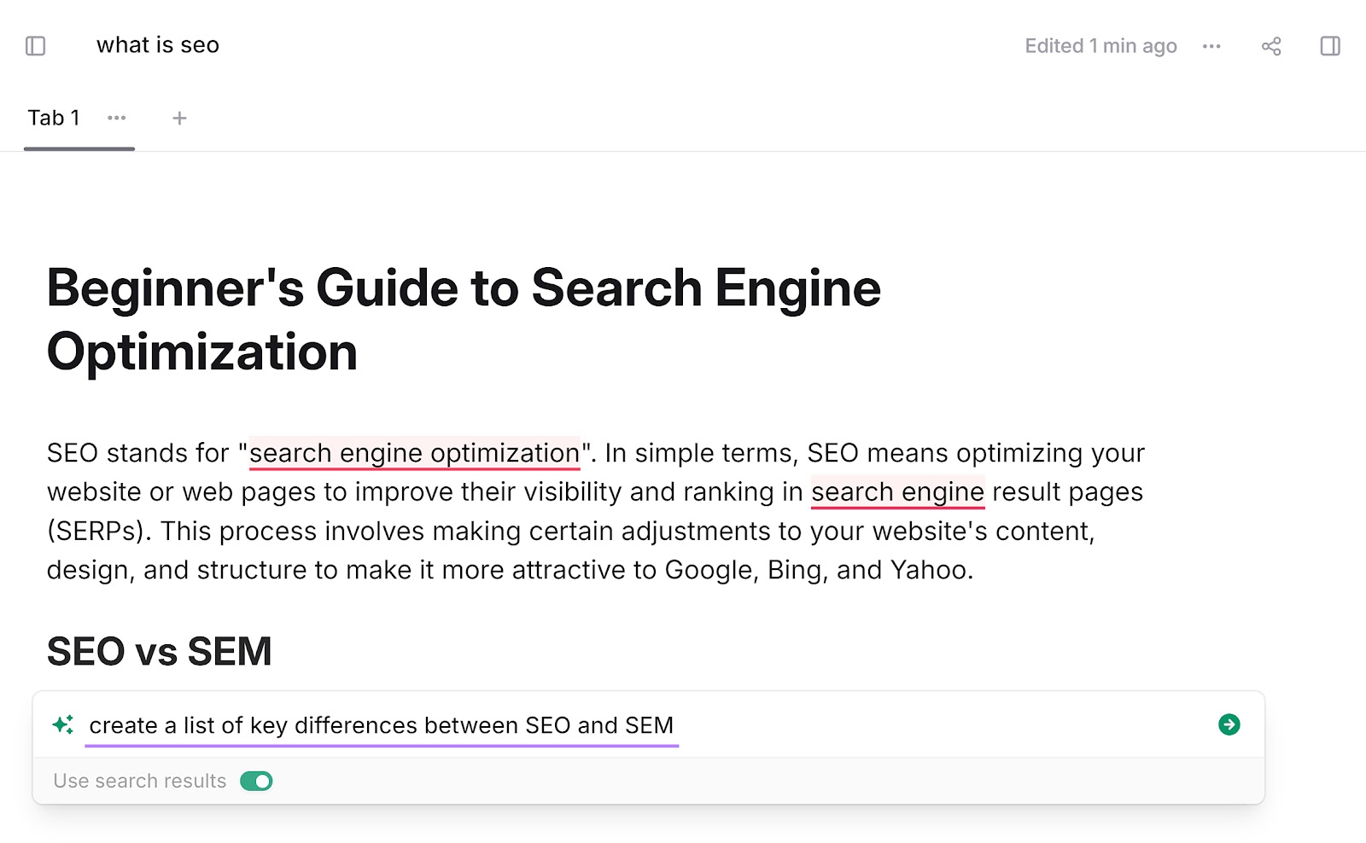Follow the search engine underlined link

pyautogui.click(x=897, y=491)
